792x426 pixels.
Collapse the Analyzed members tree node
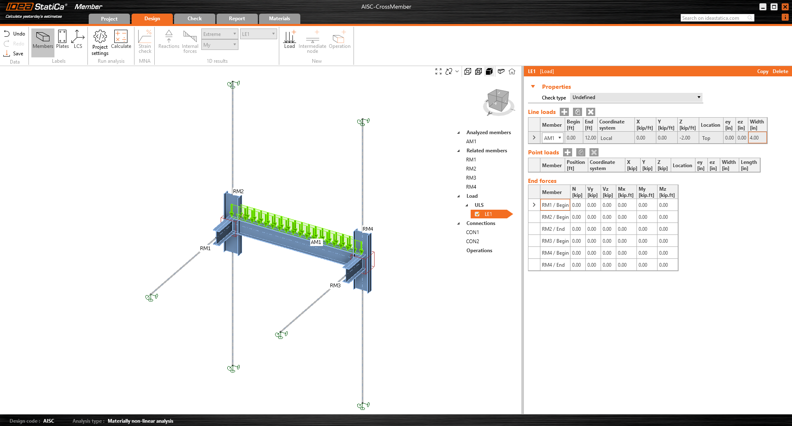point(458,133)
